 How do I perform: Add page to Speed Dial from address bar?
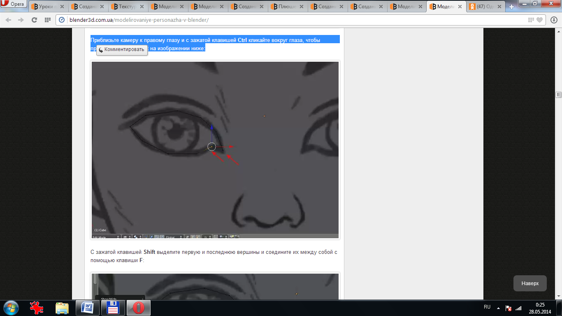[x=531, y=20]
